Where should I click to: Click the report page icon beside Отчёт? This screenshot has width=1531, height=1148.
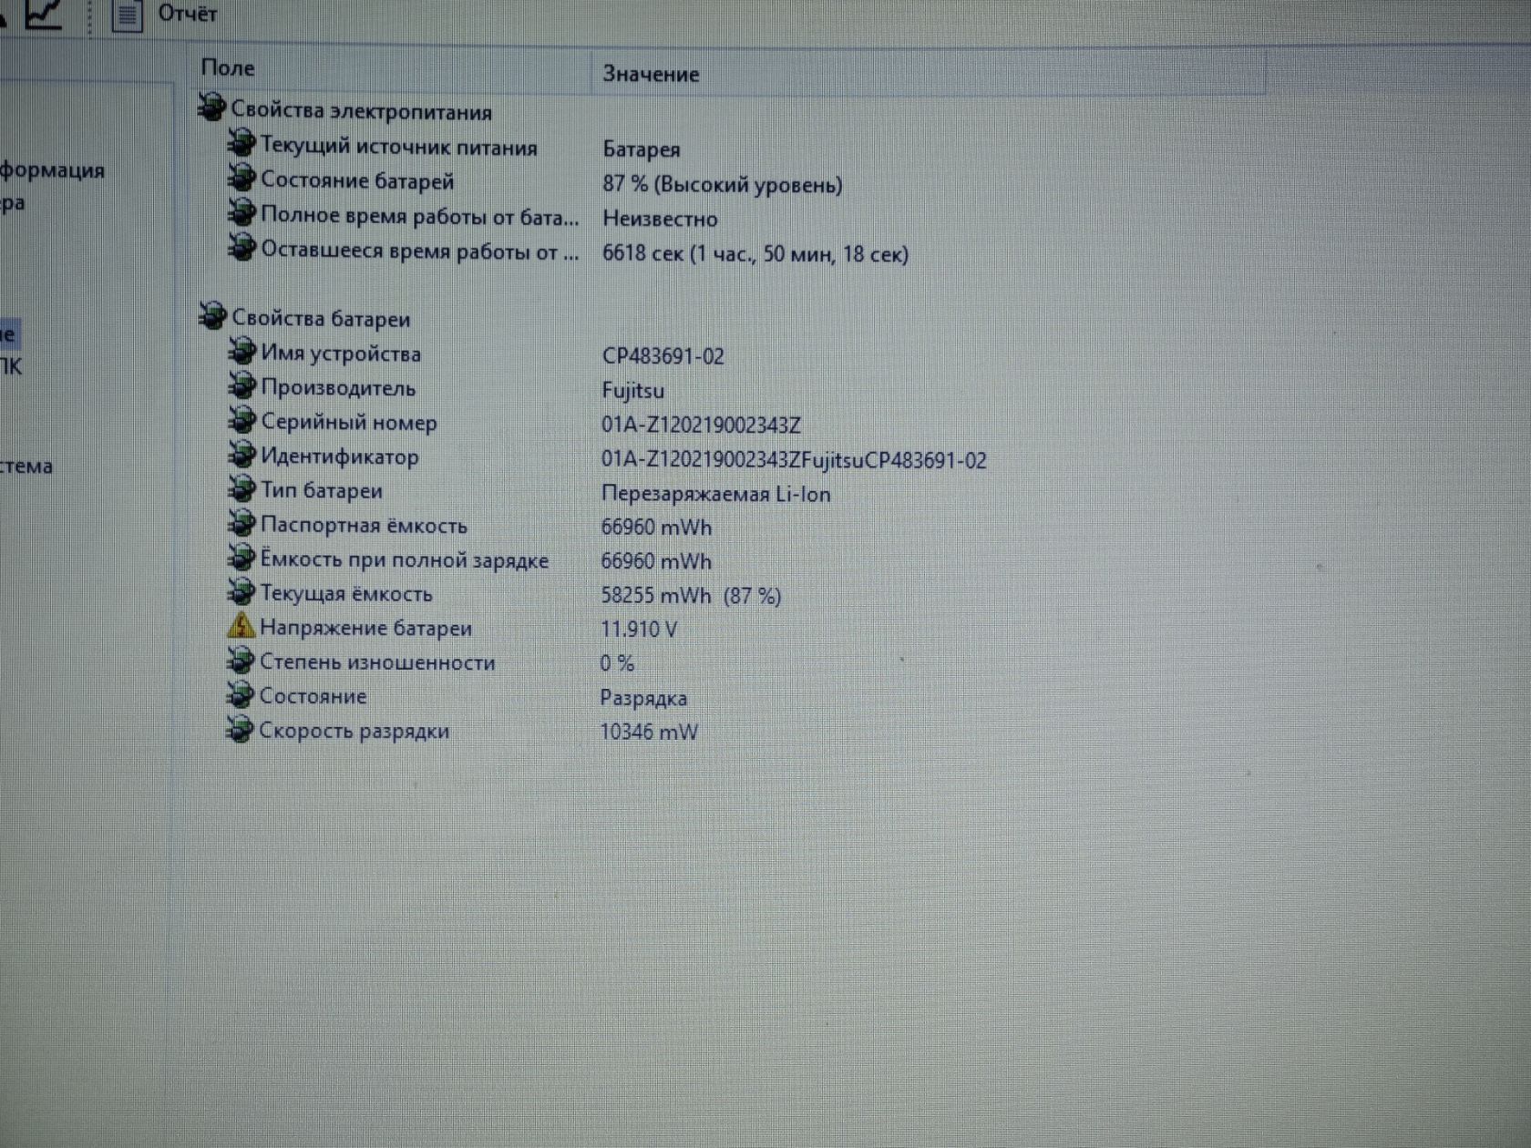pyautogui.click(x=127, y=15)
